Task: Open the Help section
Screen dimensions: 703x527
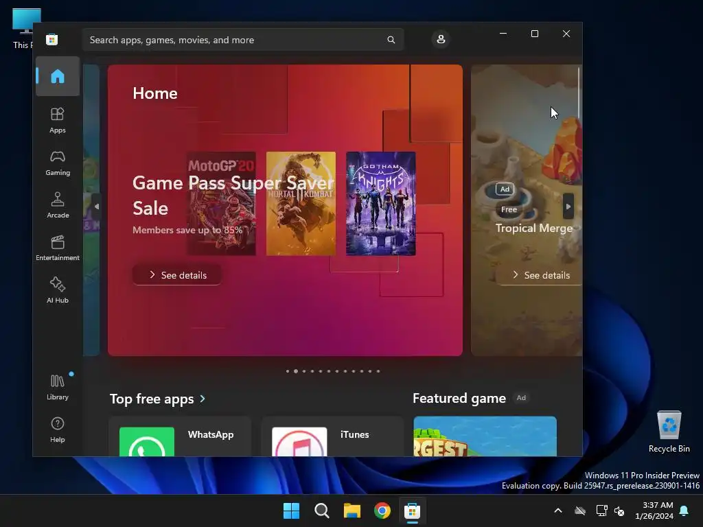Action: [58, 430]
